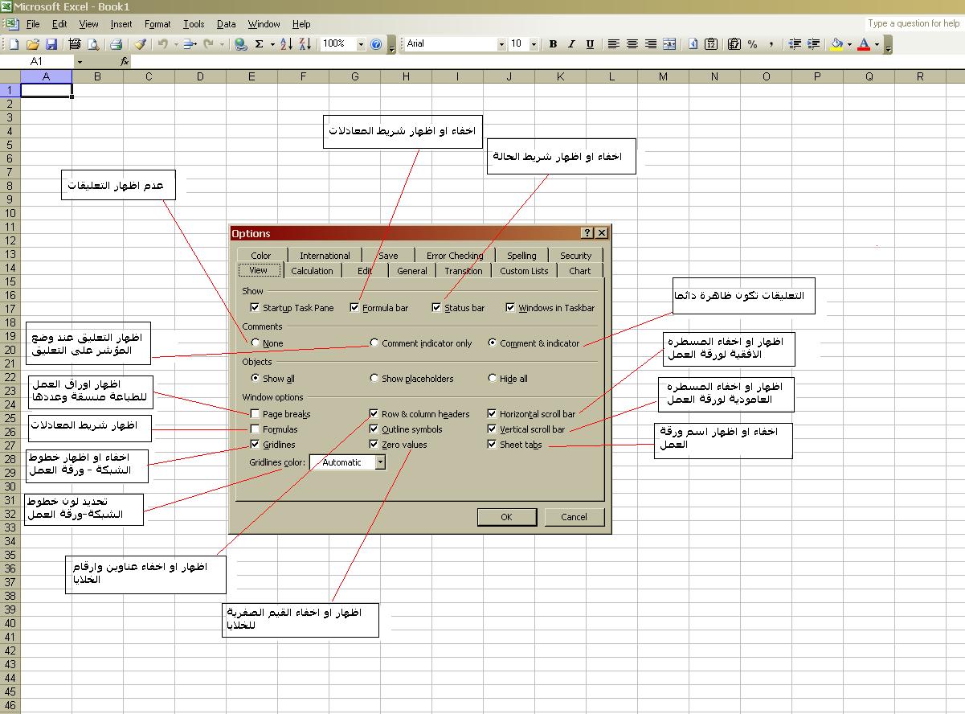Open the Error Checking tab
The width and height of the screenshot is (965, 714).
[x=455, y=256]
